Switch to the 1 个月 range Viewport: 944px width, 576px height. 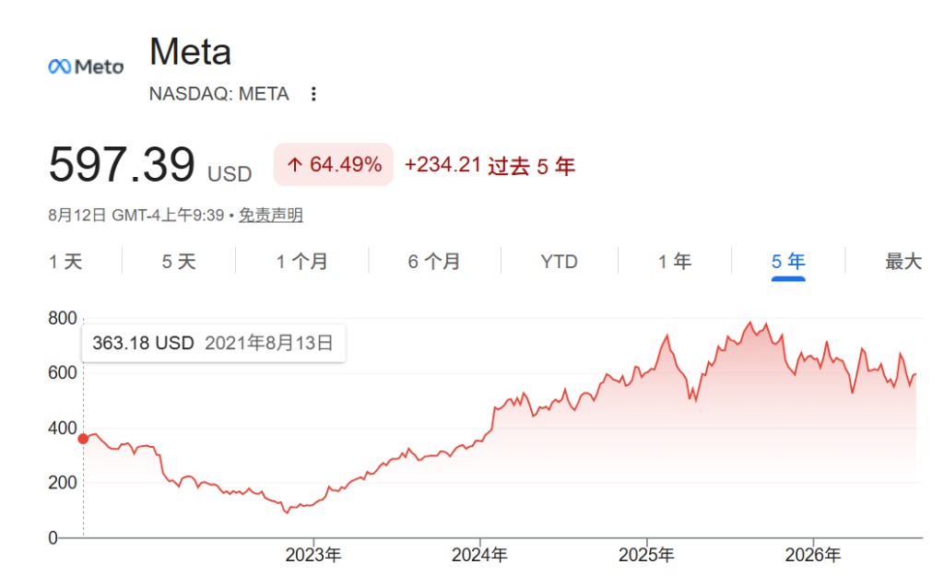pyautogui.click(x=301, y=262)
